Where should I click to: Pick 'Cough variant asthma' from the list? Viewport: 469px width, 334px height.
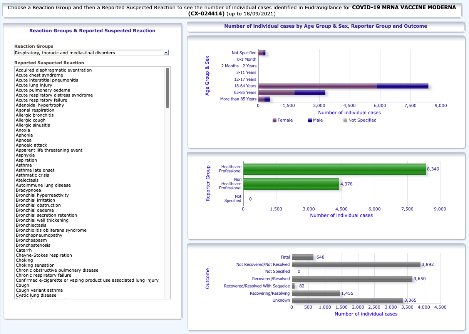(x=39, y=290)
